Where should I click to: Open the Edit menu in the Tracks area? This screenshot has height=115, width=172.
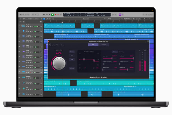coord(24,19)
